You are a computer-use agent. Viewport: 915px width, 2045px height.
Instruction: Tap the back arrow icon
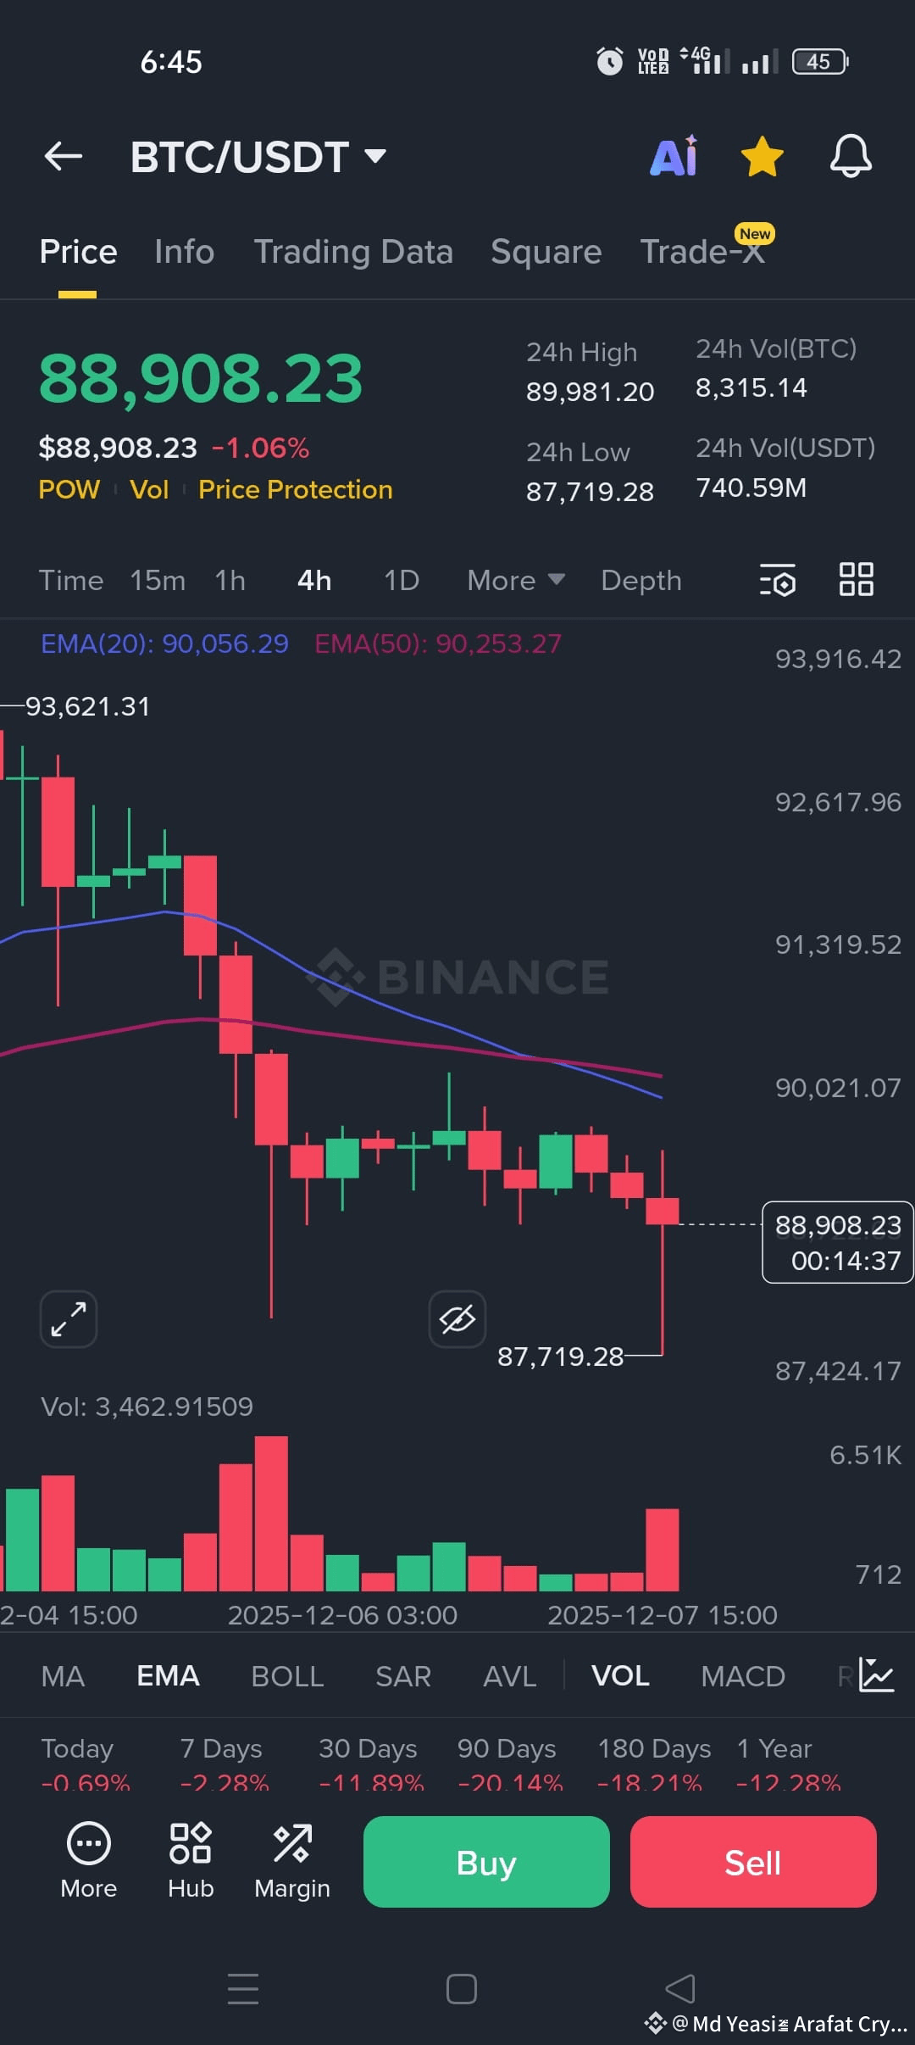tap(64, 156)
